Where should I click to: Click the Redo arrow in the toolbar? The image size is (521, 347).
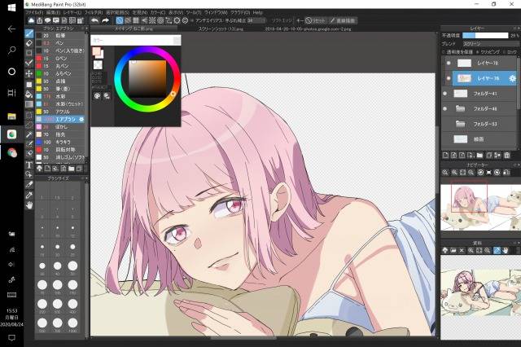coord(105,20)
